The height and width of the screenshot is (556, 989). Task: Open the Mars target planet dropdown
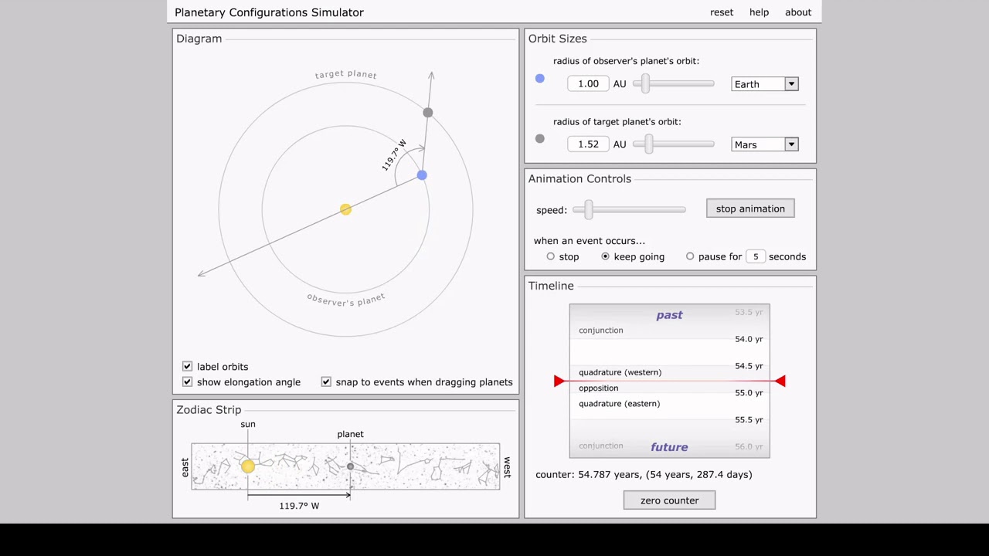tap(765, 144)
